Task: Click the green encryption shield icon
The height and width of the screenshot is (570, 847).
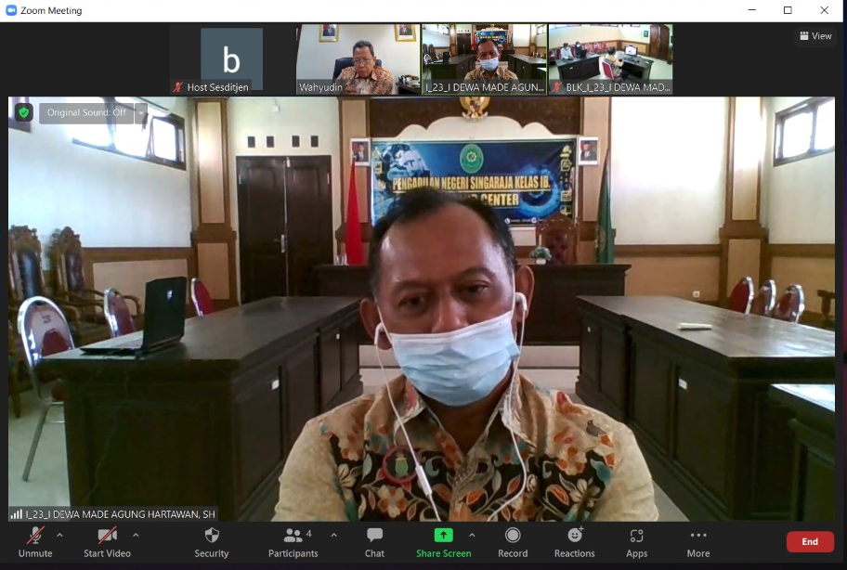Action: [23, 112]
